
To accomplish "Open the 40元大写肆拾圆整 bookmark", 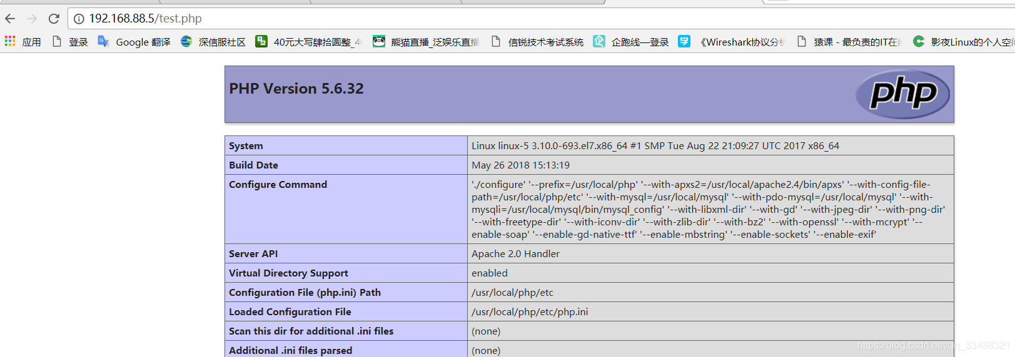I will coord(309,42).
